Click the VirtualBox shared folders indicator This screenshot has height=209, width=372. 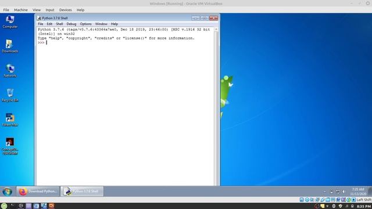[328, 200]
